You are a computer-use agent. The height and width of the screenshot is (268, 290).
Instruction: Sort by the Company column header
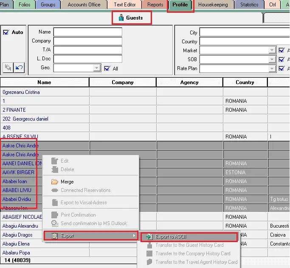pos(123,82)
